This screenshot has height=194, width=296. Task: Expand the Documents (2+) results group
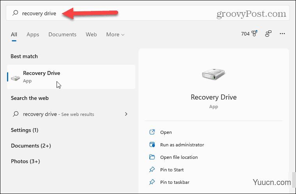point(31,146)
